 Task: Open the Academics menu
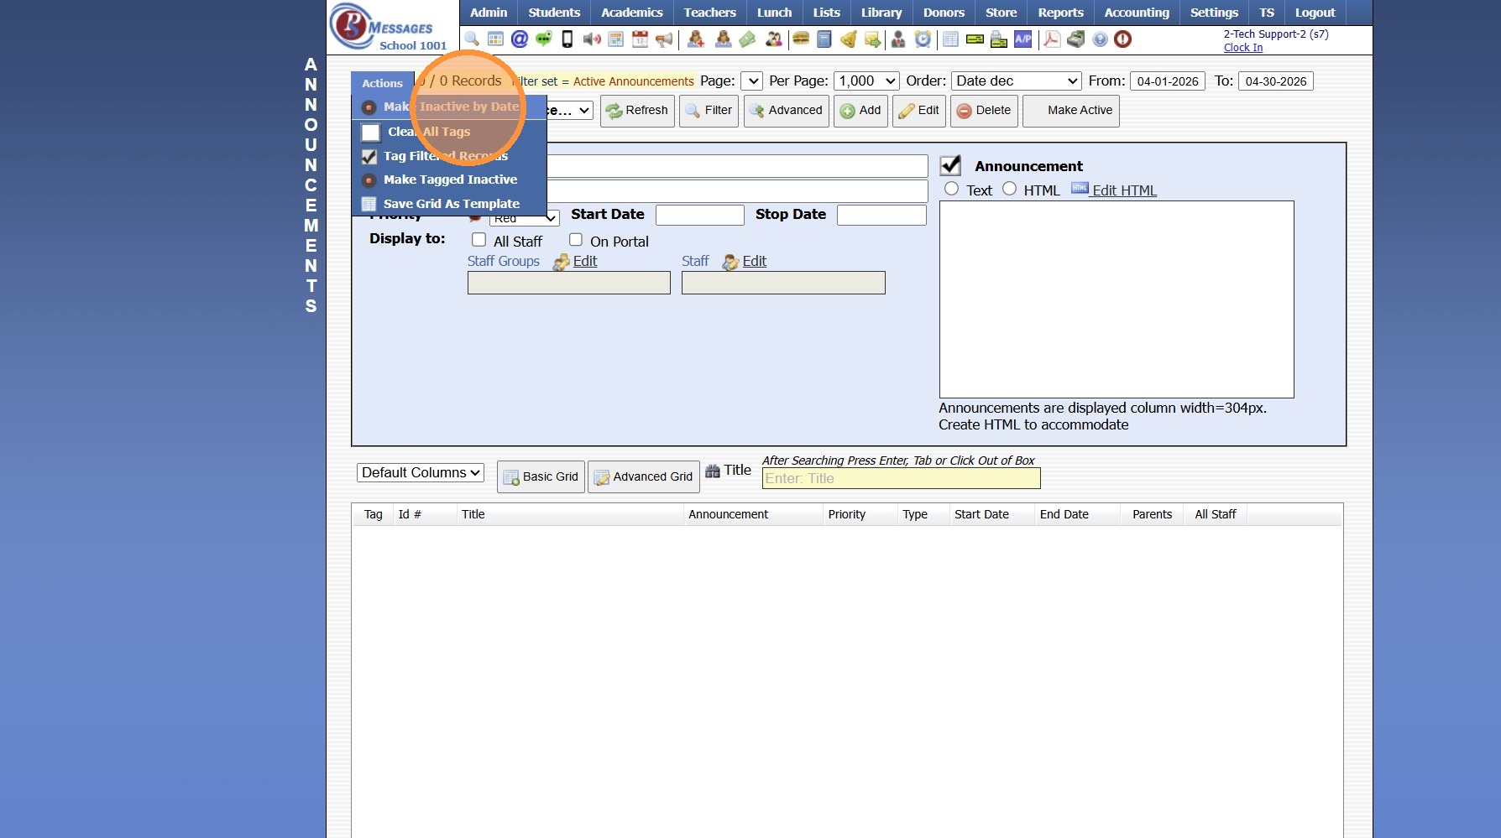point(632,13)
